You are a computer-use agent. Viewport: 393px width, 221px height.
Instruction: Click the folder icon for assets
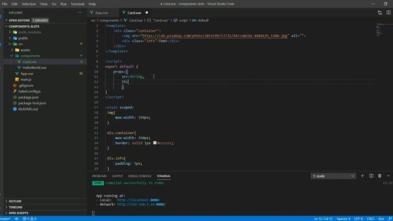[17, 50]
